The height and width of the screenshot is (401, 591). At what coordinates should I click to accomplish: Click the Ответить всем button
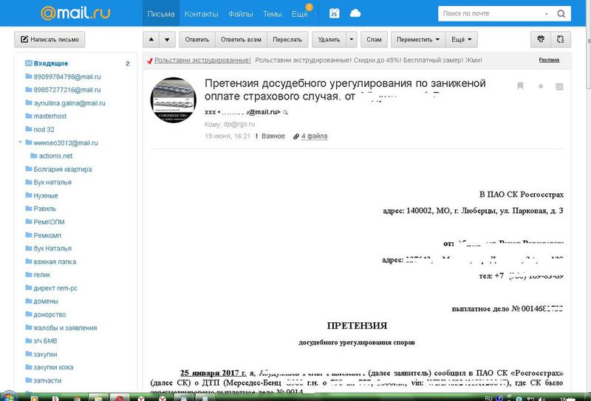tap(242, 40)
